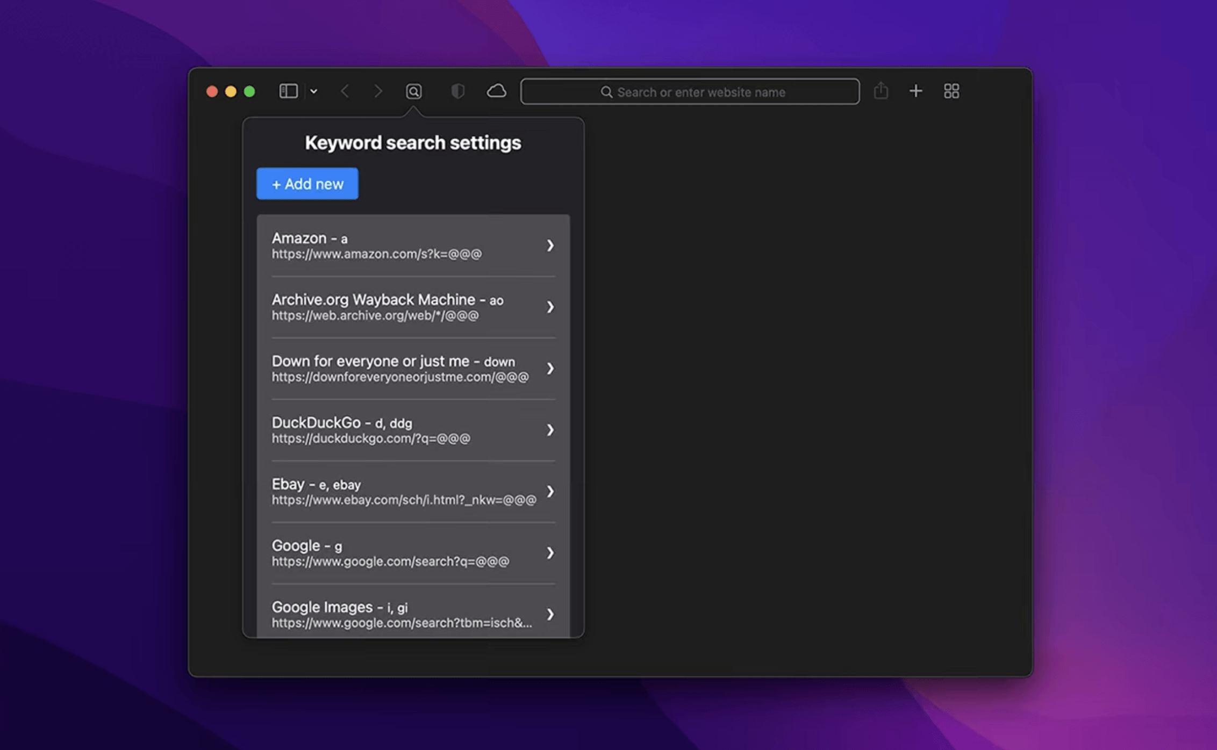Viewport: 1217px width, 750px height.
Task: Toggle the Safari sidebar icon
Action: click(x=288, y=91)
